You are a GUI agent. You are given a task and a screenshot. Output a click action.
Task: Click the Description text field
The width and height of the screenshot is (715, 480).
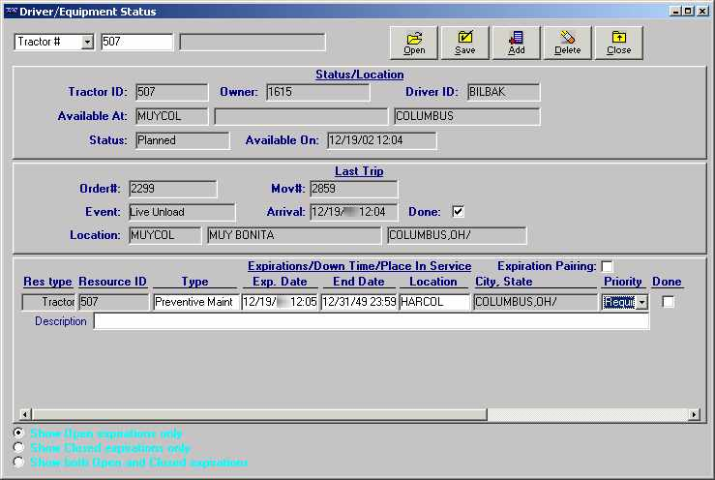[x=371, y=321]
